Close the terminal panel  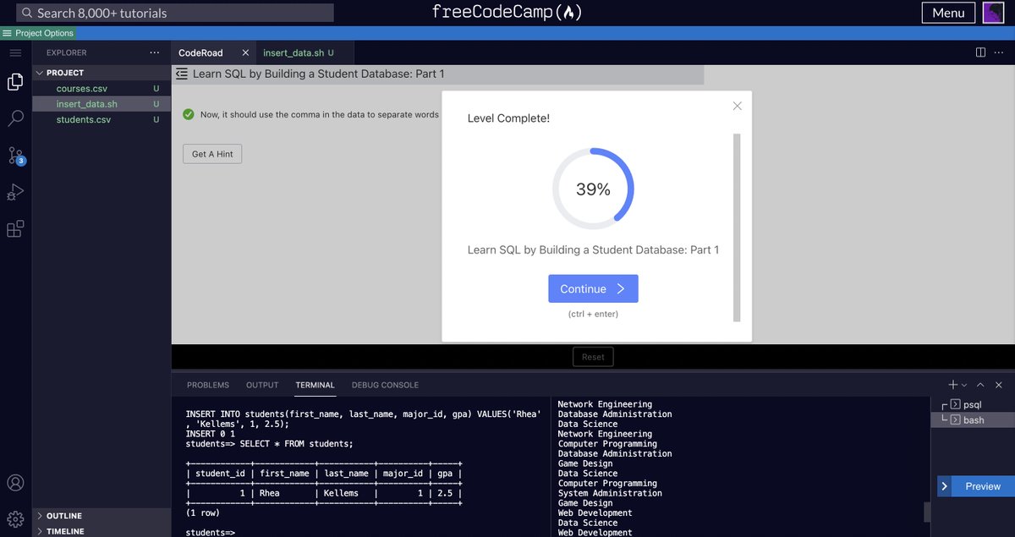pyautogui.click(x=999, y=385)
